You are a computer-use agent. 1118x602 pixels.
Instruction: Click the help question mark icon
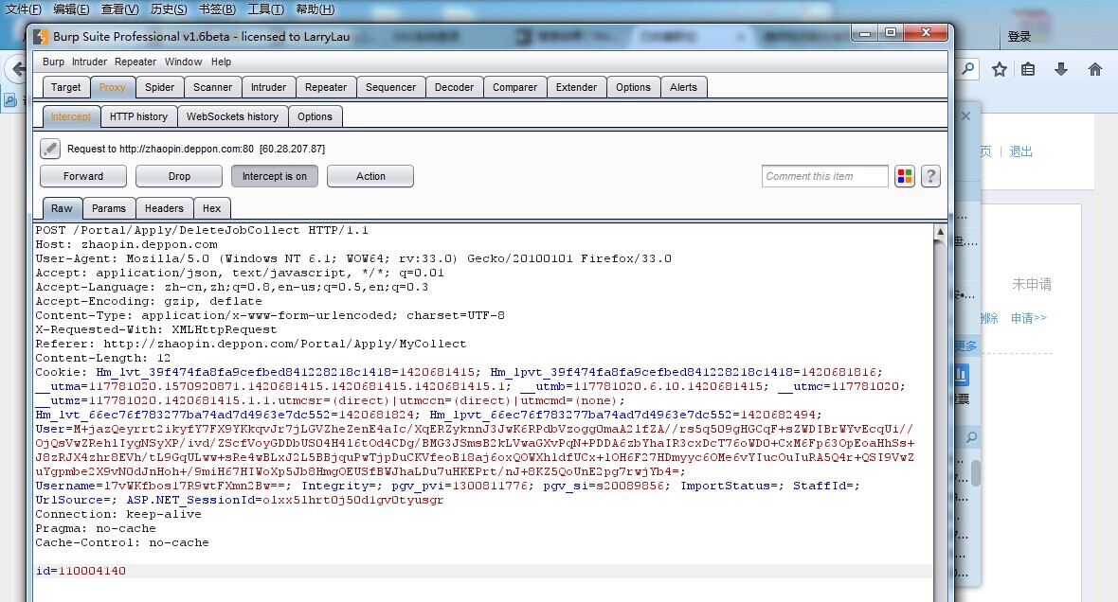[930, 176]
